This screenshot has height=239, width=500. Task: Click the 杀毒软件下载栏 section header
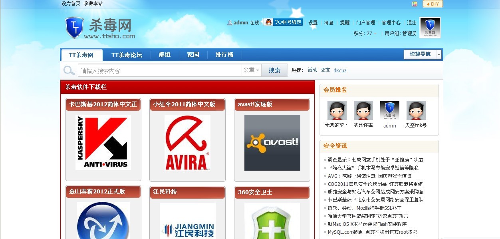point(86,87)
